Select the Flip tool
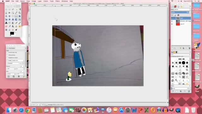Screen dimensions: 202x114 pos(16,20)
